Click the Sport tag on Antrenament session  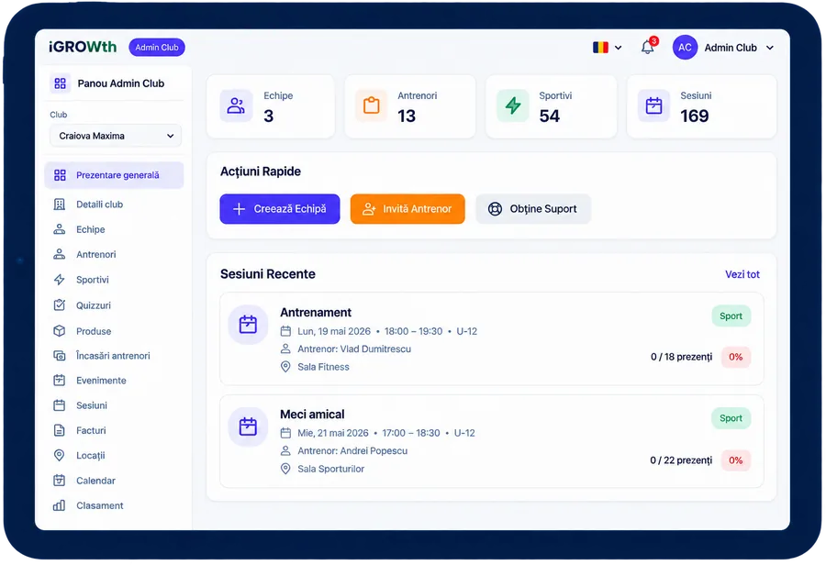point(731,316)
